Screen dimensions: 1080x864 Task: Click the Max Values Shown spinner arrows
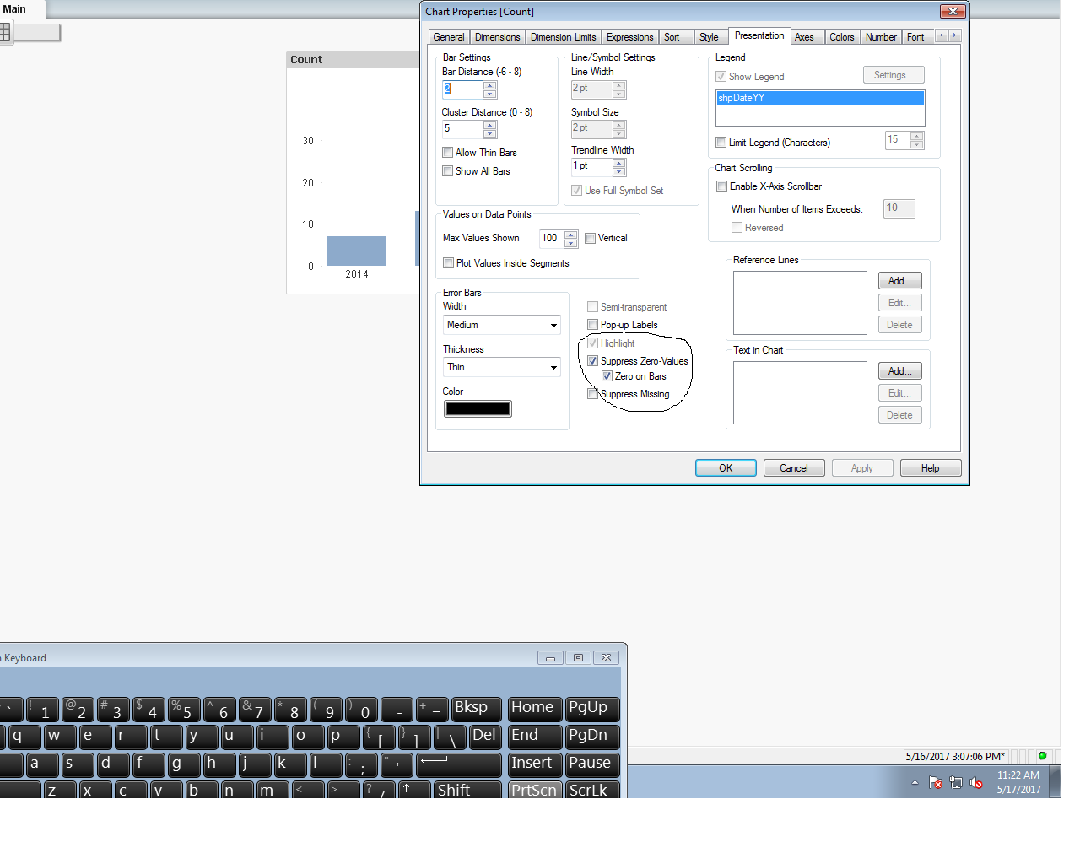click(x=571, y=239)
